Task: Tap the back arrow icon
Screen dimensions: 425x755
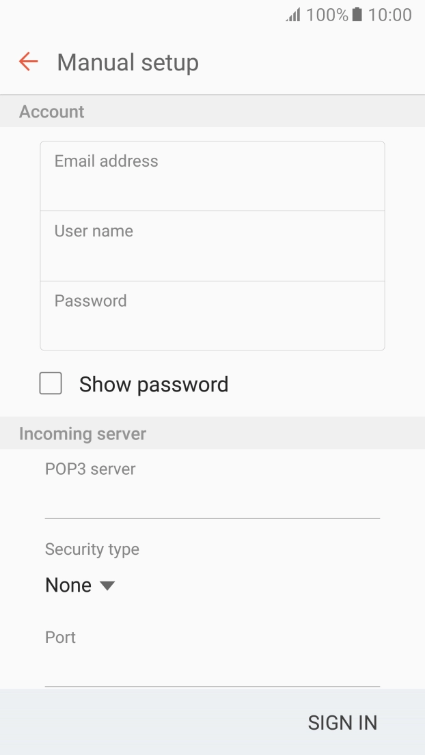Action: 29,62
